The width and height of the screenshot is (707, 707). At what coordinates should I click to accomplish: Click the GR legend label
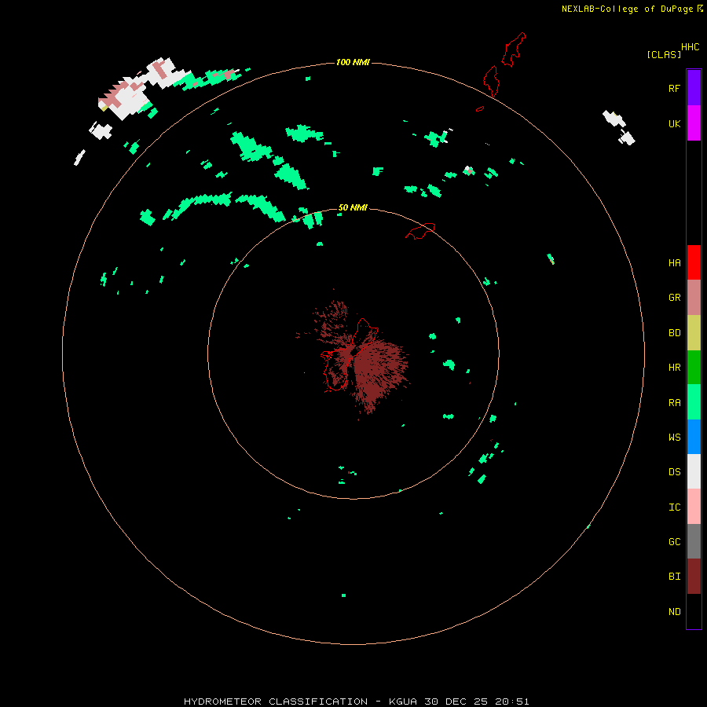[675, 298]
